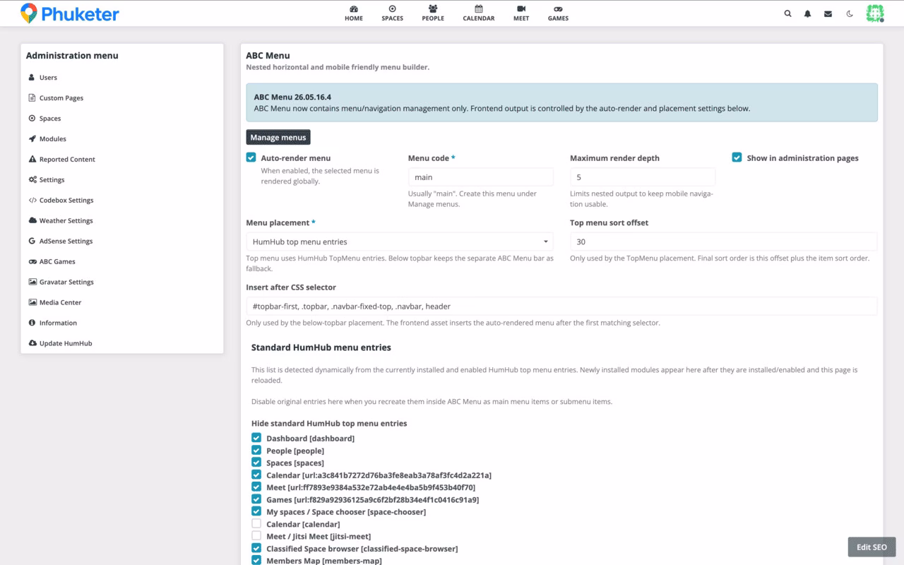Screen dimensions: 904x565
Task: Uncheck the Meet [url:ff7893...] entry
Action: pos(256,487)
